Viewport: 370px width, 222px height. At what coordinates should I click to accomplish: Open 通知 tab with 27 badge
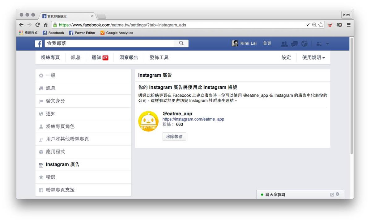click(100, 57)
